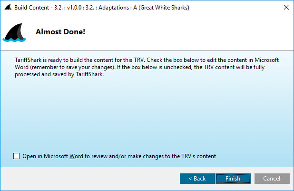This screenshot has width=294, height=191.
Task: Click the gray footer bar left of Back
Action: tap(90, 179)
